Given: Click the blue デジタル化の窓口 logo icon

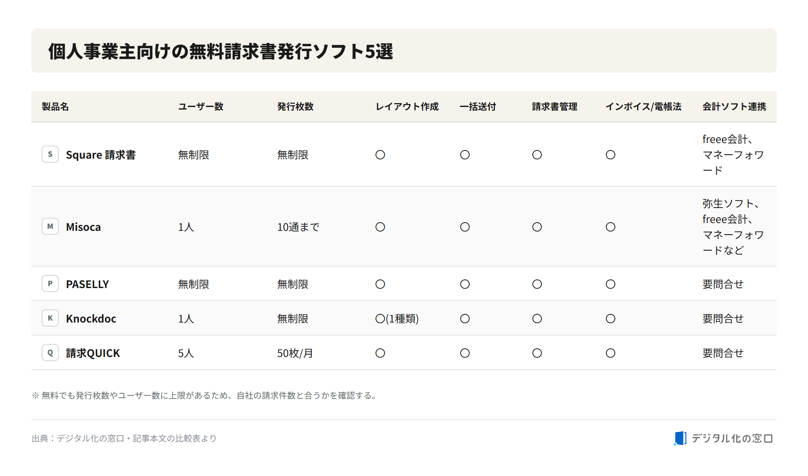Looking at the screenshot, I should click(x=680, y=438).
